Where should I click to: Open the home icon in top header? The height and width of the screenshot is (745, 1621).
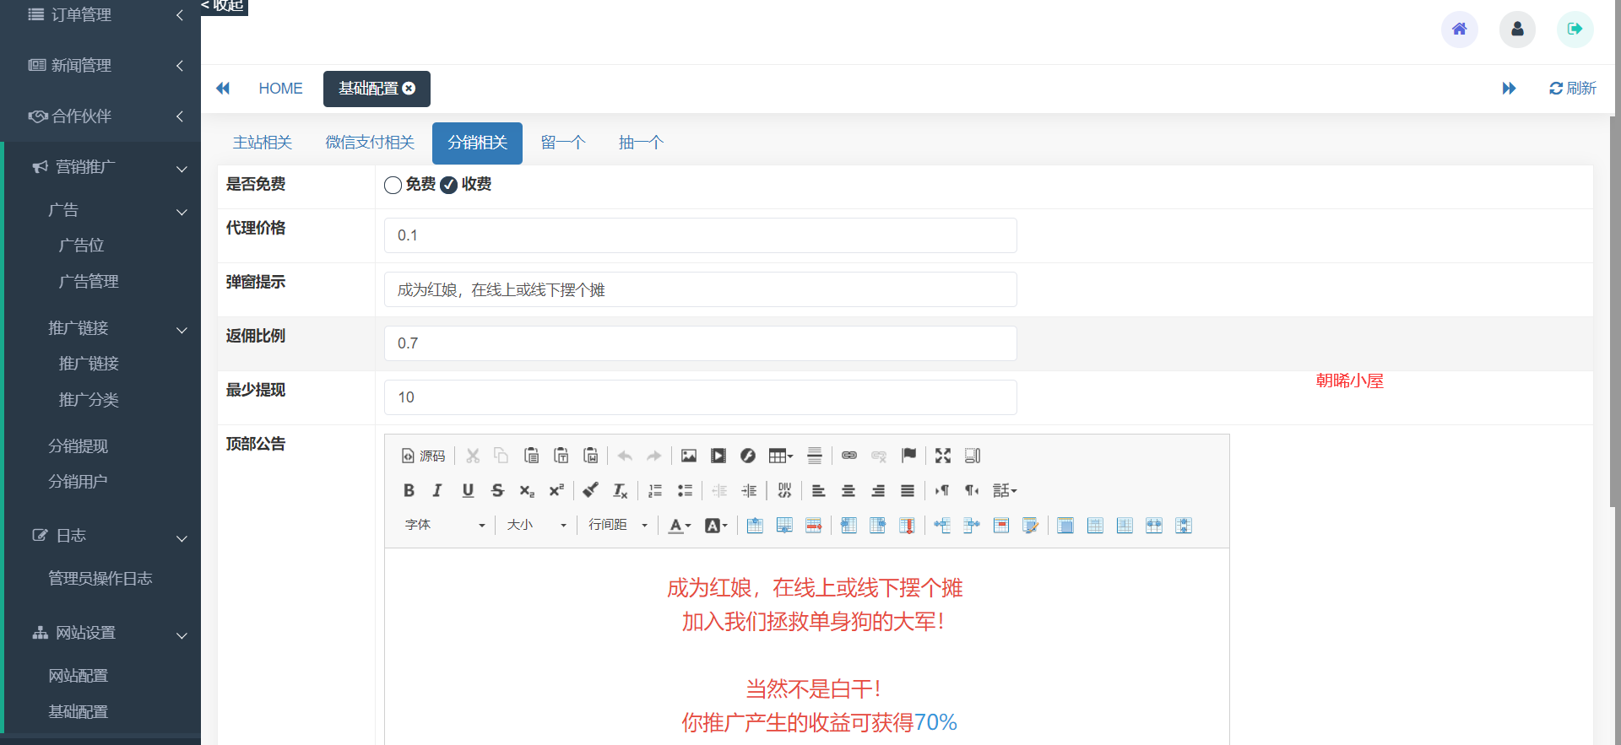pos(1459,30)
